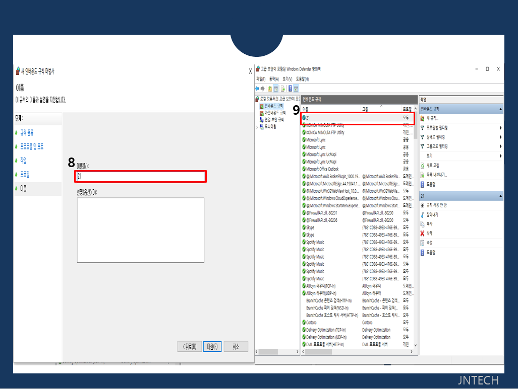
Task: Select the AllJoyn 라우터(TCP-In) rule
Action: click(357, 286)
